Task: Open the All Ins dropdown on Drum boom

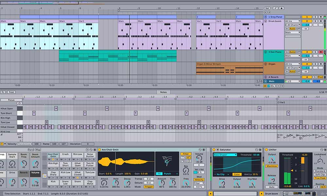Action: [293, 20]
